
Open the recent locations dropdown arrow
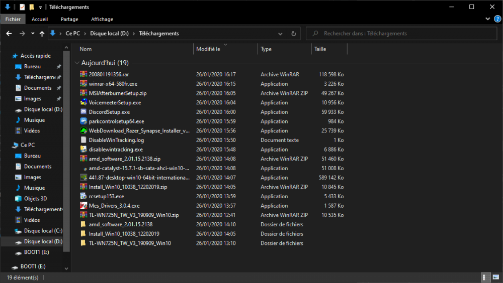pos(33,34)
